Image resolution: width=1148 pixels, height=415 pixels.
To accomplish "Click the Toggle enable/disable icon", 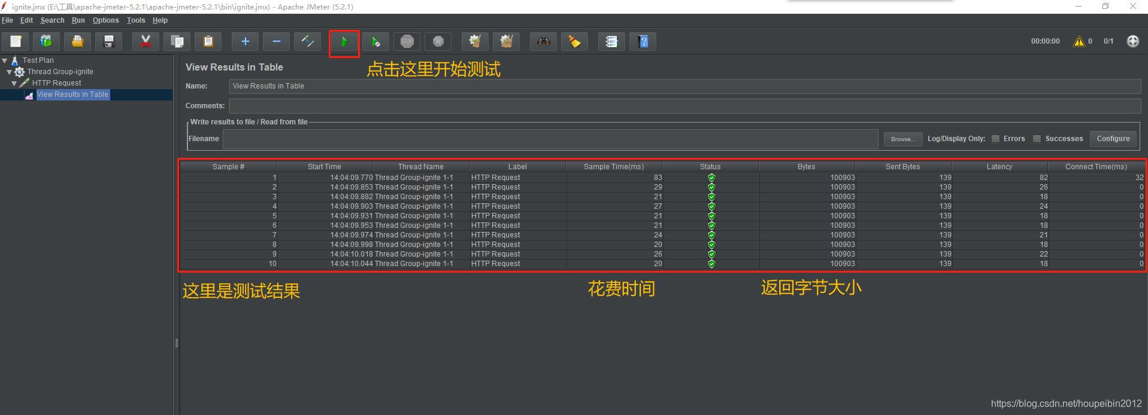I will 307,41.
